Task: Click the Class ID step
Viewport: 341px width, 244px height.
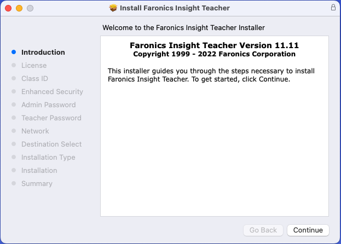Action: (x=34, y=79)
